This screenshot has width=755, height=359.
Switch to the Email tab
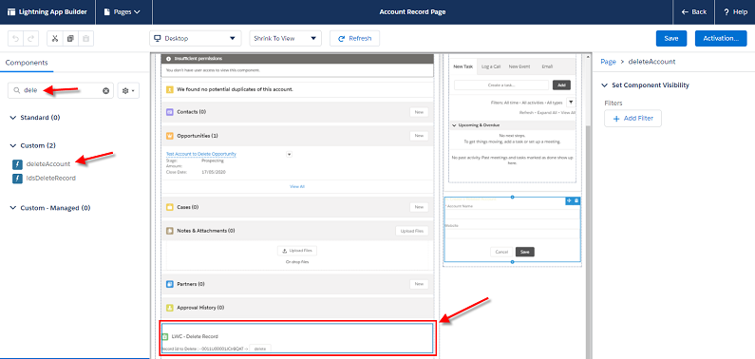coord(547,66)
